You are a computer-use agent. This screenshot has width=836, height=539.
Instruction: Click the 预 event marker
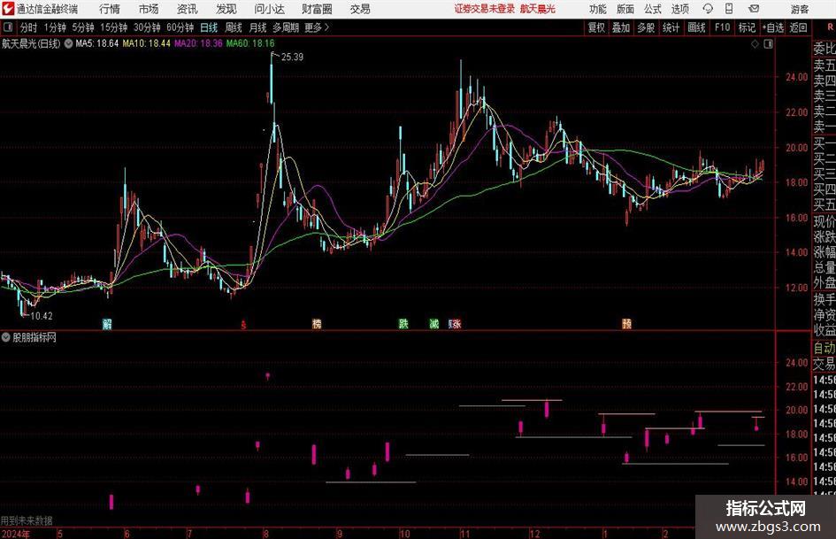tap(626, 323)
